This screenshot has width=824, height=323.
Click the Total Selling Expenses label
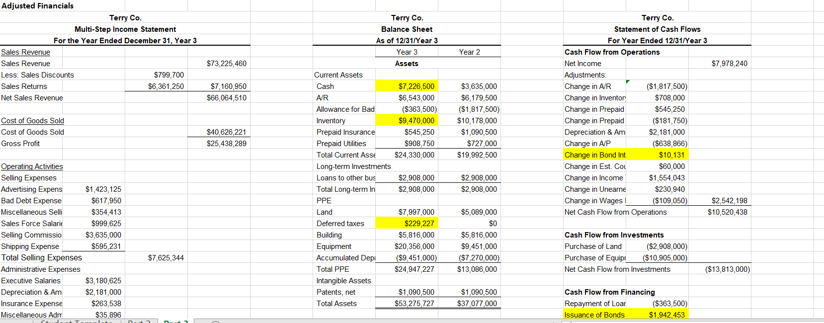[42, 258]
